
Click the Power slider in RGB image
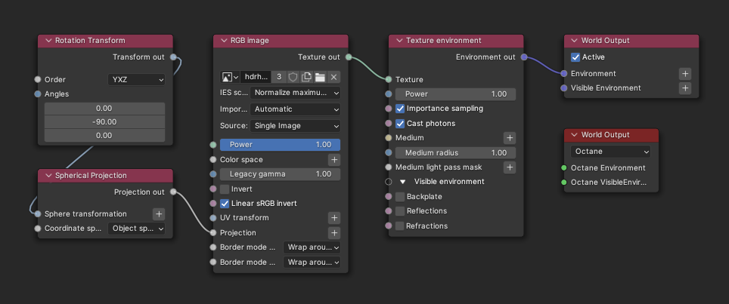[x=280, y=145]
